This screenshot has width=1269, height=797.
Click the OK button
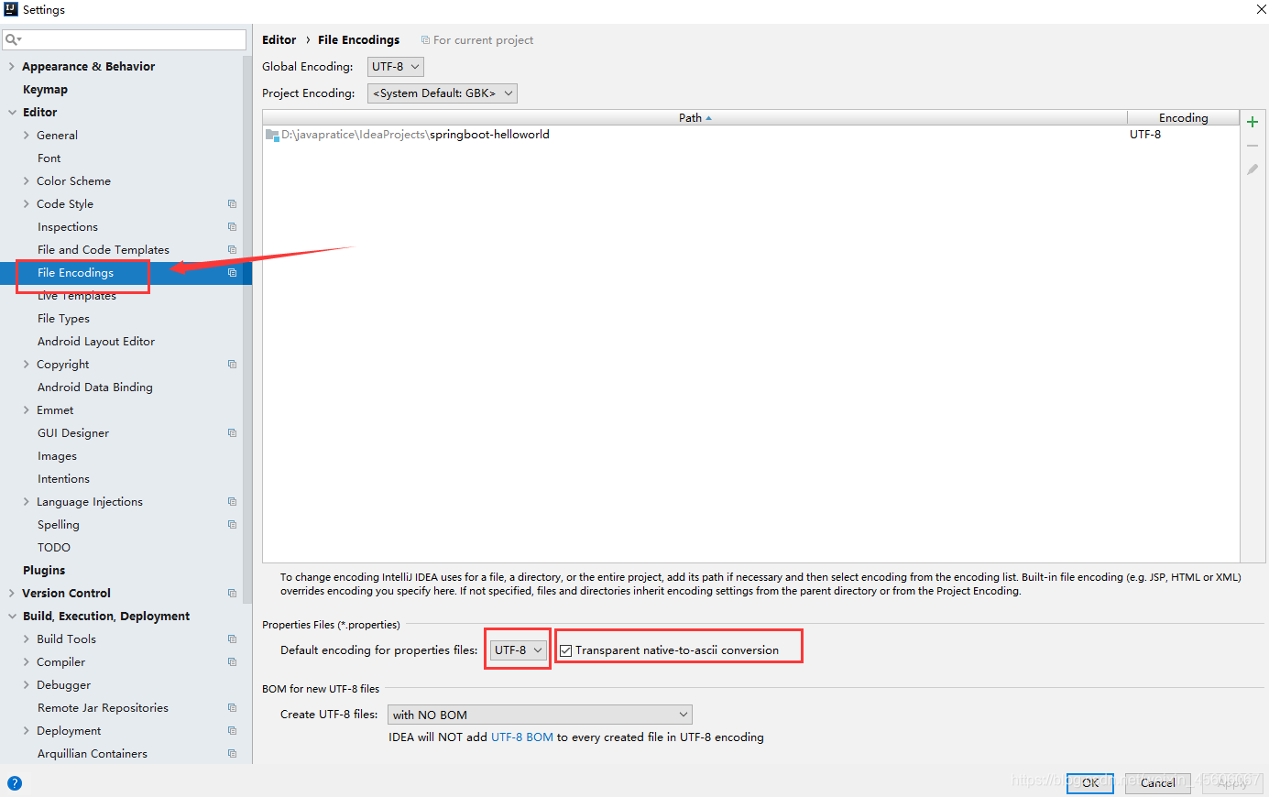click(x=1090, y=782)
